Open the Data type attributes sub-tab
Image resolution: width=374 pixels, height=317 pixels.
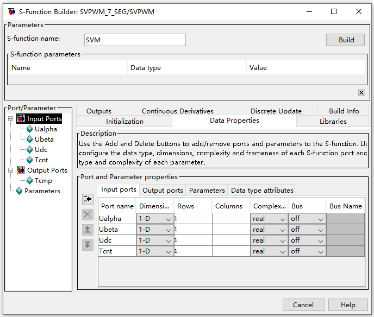pyautogui.click(x=262, y=190)
